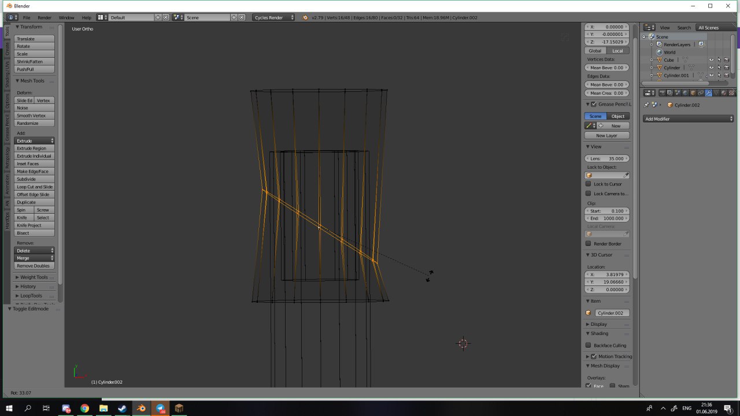
Task: Open the Delete dropdown menu
Action: 34,251
